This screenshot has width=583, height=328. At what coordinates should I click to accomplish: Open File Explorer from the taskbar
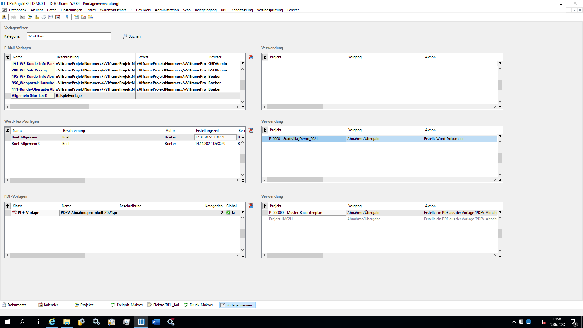[x=67, y=322]
